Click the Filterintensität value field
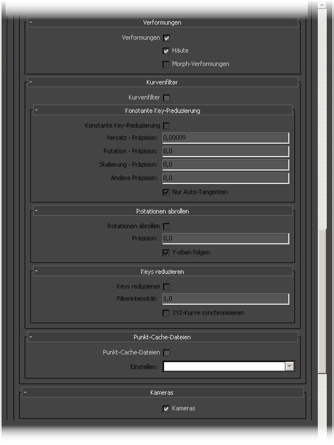This screenshot has height=445, width=334. pyautogui.click(x=226, y=299)
